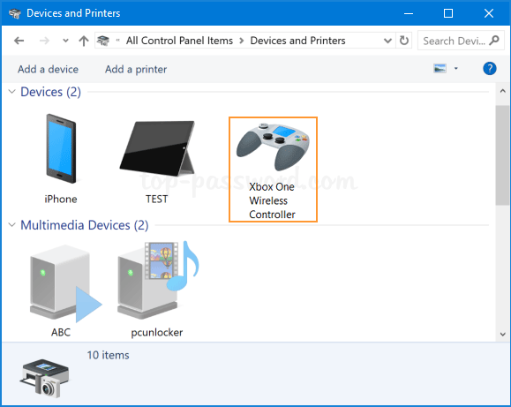
Task: Open the recent locations dropdown arrow
Action: coord(65,41)
